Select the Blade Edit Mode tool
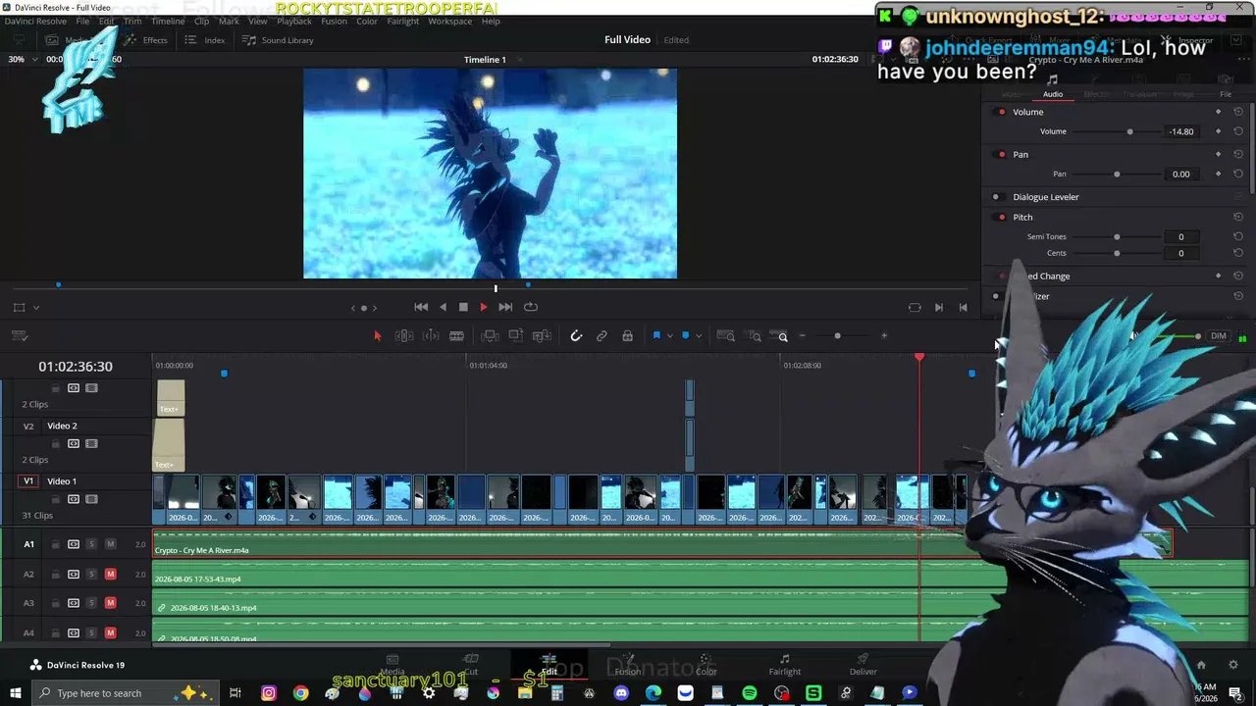The height and width of the screenshot is (706, 1256). 456,335
